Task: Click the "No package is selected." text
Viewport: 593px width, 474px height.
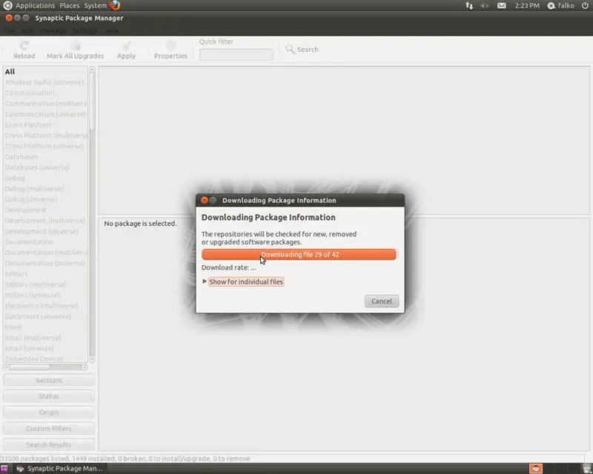Action: click(x=140, y=224)
